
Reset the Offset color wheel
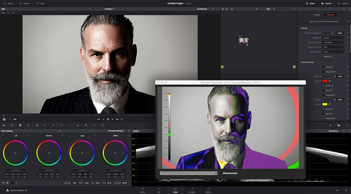129,136
